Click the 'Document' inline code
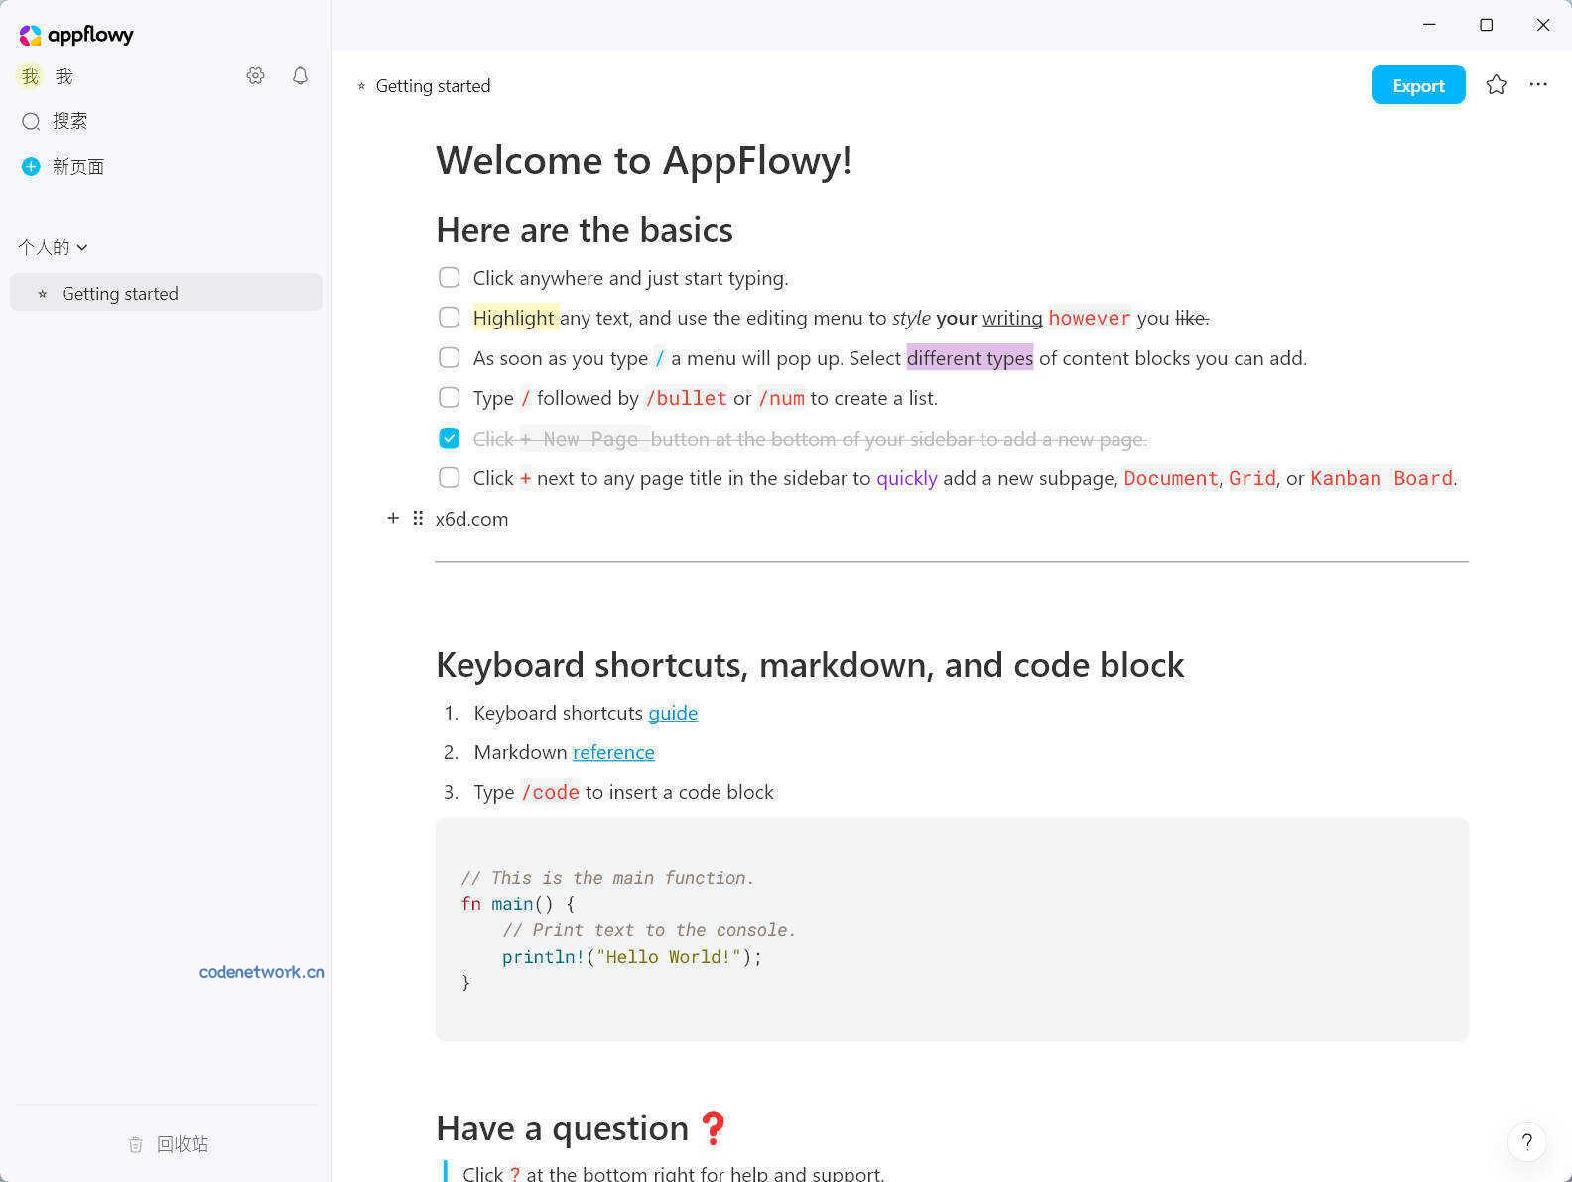The width and height of the screenshot is (1572, 1182). point(1171,478)
